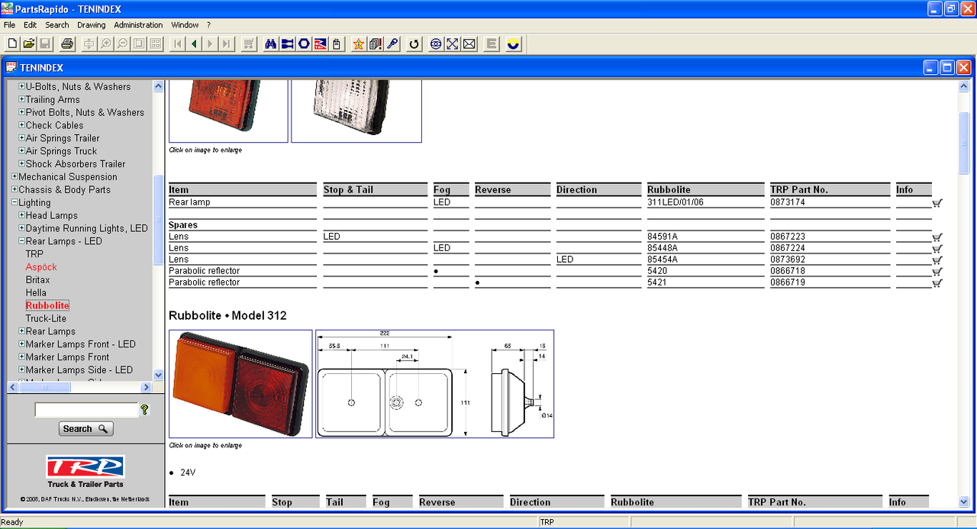The width and height of the screenshot is (977, 529).
Task: Click the TRP Truck & Trailer Parts logo
Action: point(85,472)
